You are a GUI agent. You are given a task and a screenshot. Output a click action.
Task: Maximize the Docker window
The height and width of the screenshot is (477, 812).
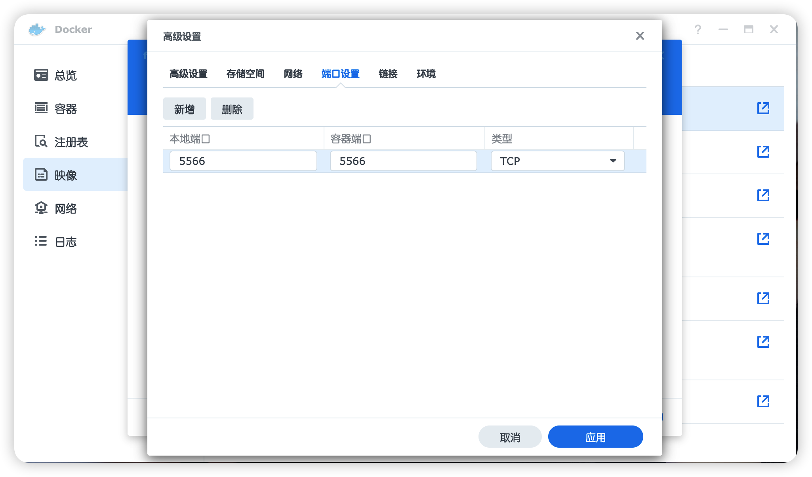(x=749, y=30)
